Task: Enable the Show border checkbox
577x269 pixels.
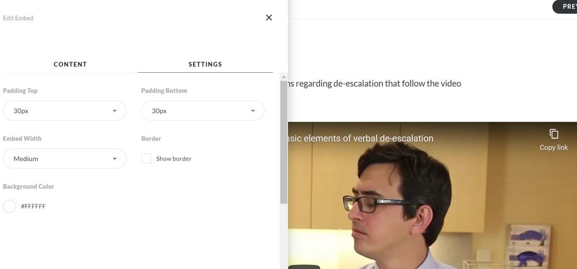Action: pyautogui.click(x=146, y=158)
